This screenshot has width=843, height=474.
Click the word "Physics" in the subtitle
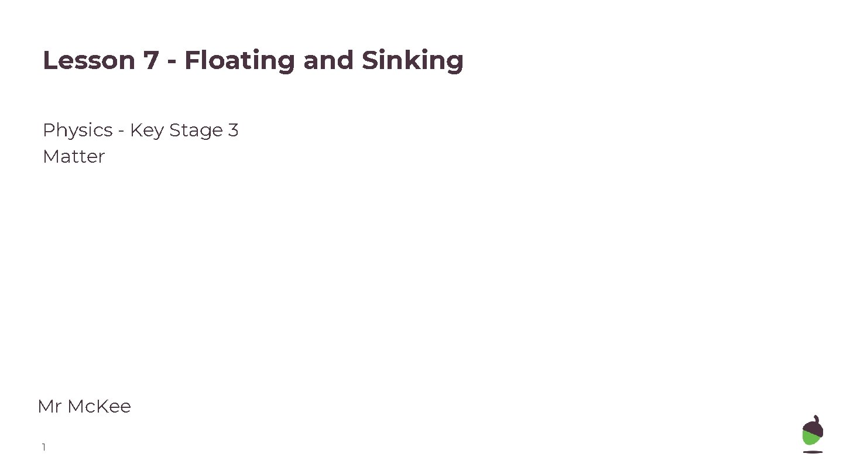click(77, 130)
